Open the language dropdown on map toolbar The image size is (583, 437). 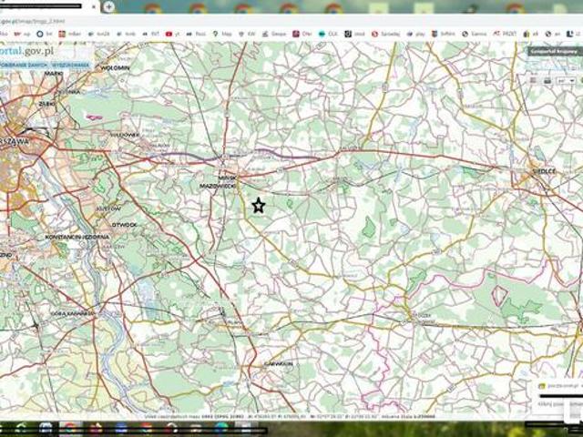tap(565, 81)
